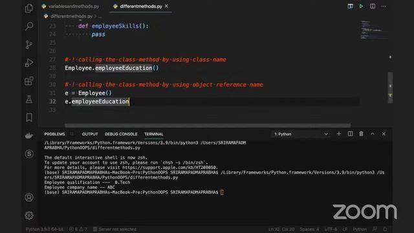Split the terminal panel
The width and height of the screenshot is (414, 233).
350,134
